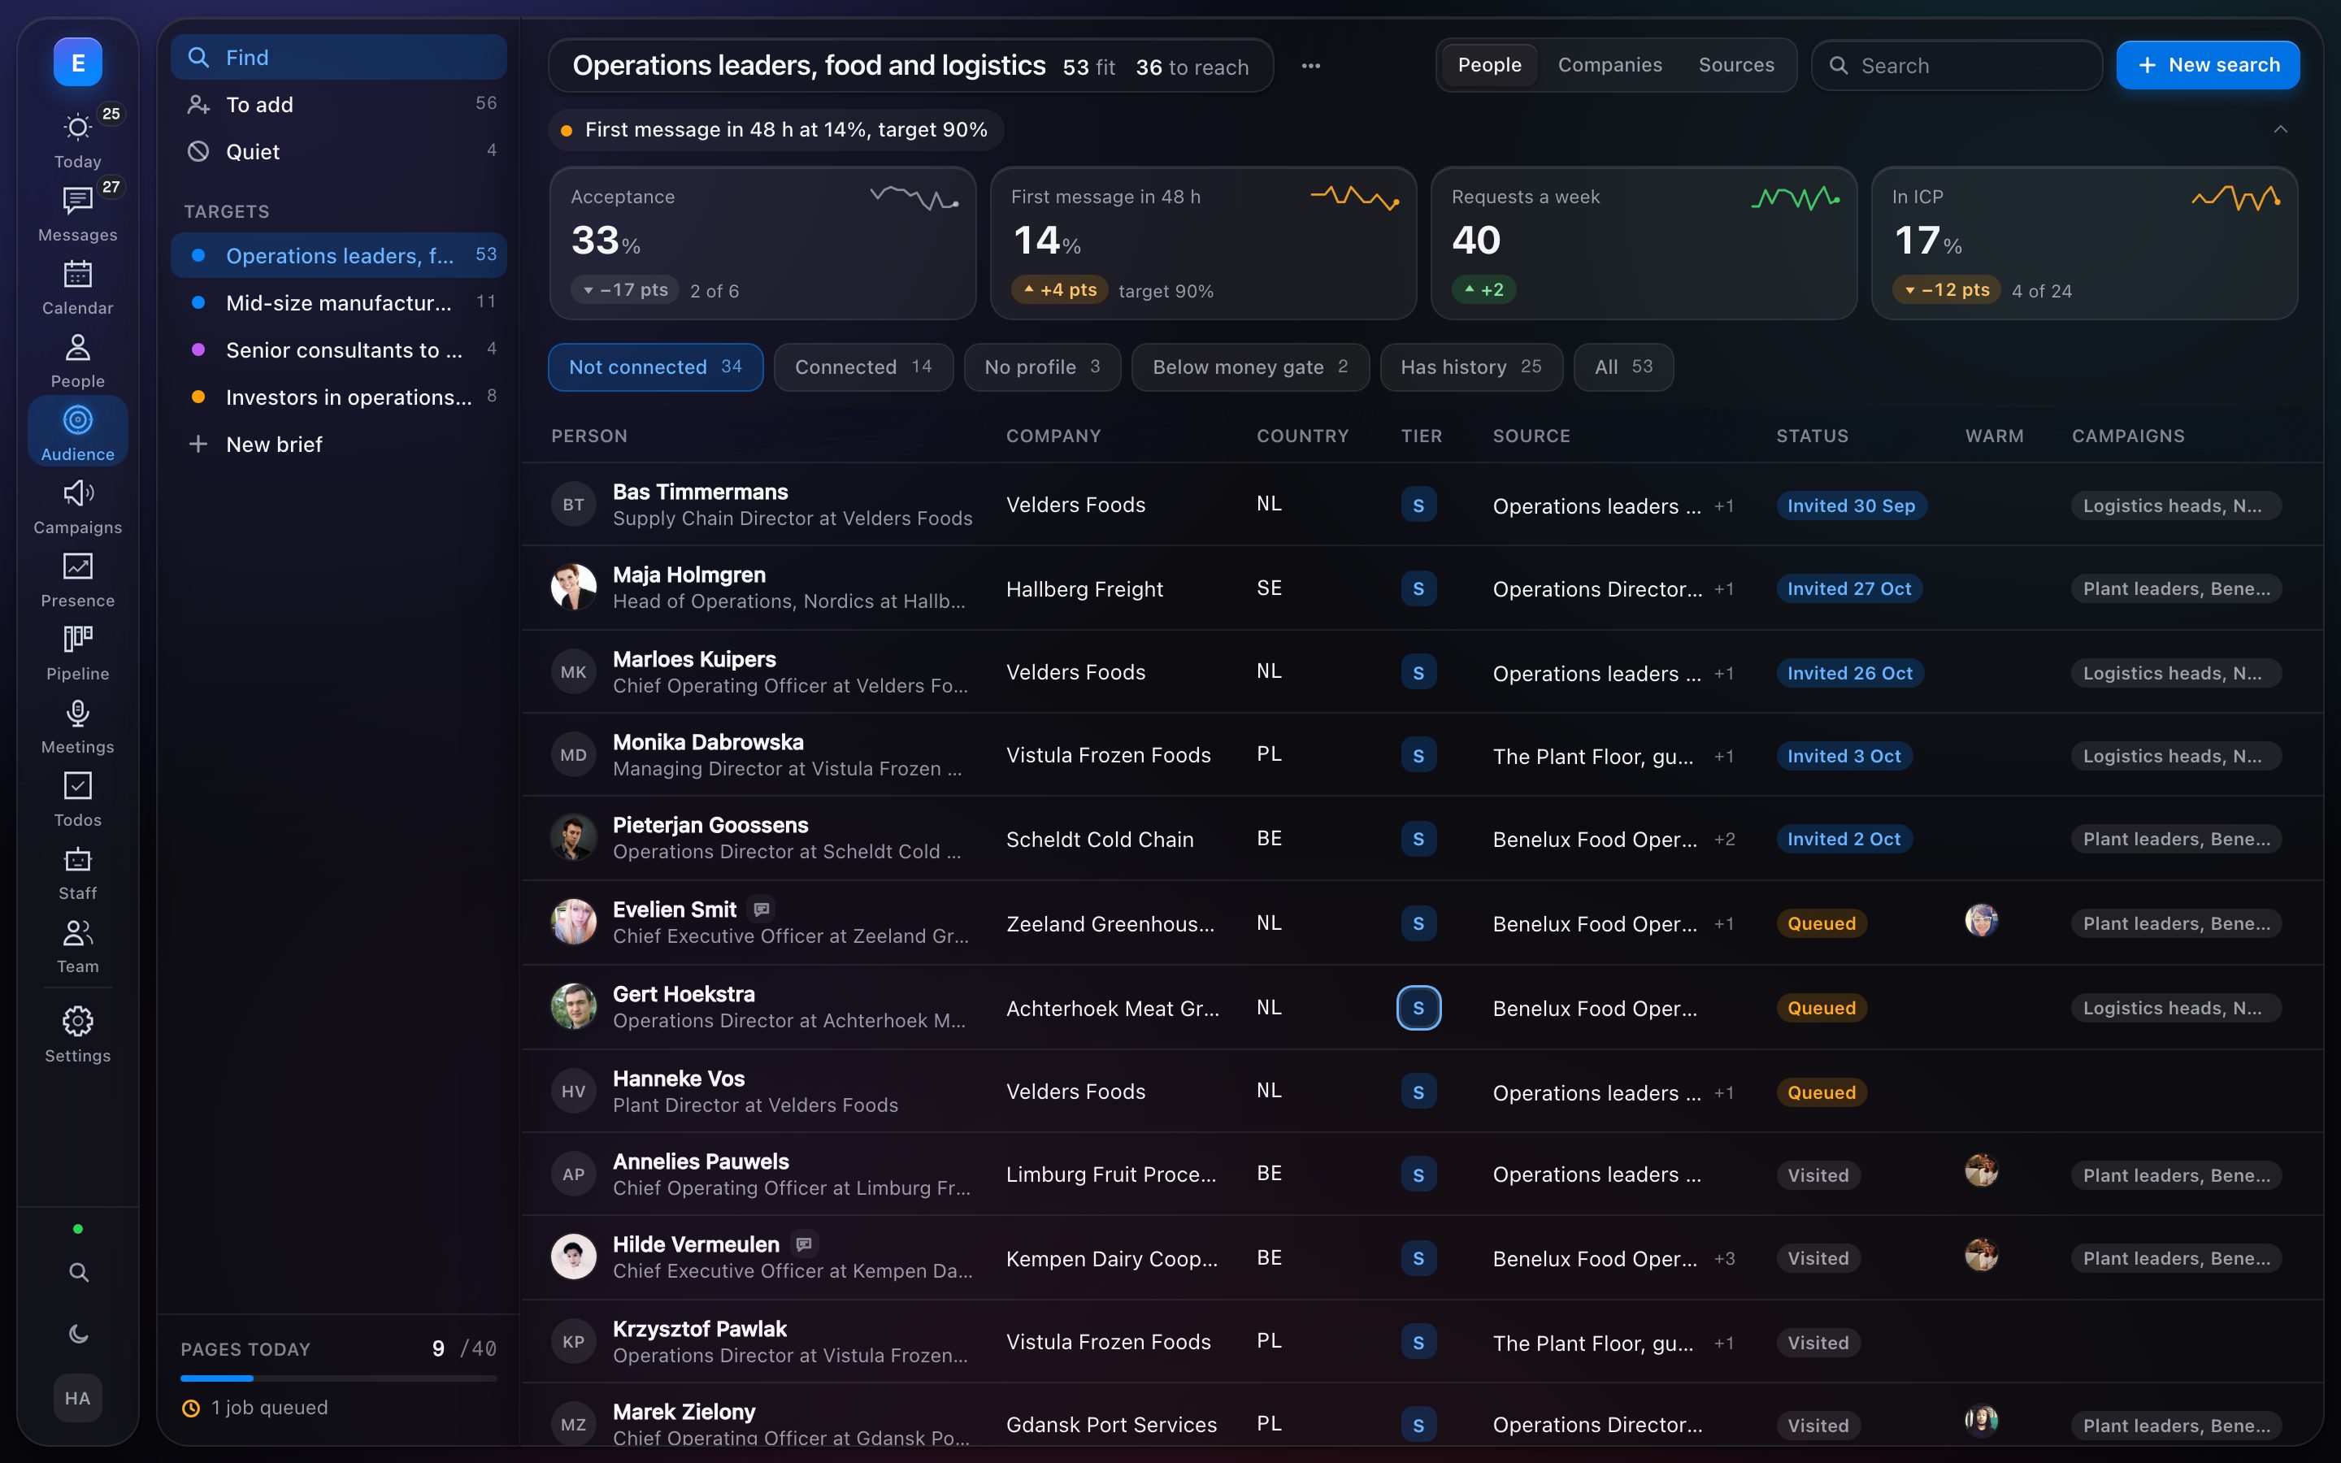Filter by Below money gate 2

(x=1250, y=367)
